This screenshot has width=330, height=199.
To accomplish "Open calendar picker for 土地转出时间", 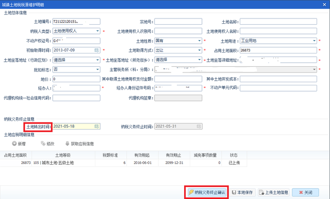I will [x=96, y=126].
